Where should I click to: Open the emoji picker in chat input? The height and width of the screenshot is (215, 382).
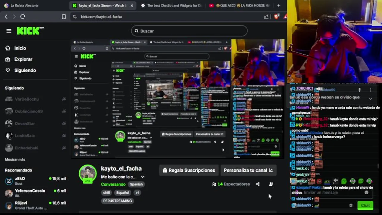(366, 193)
